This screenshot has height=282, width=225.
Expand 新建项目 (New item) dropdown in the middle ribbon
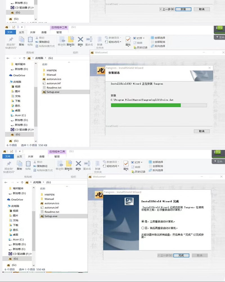[113, 38]
